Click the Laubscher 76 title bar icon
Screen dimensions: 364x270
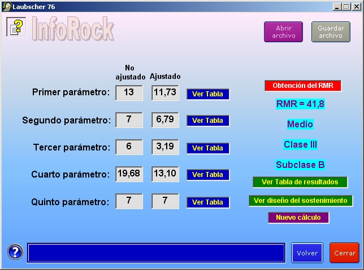(6, 6)
